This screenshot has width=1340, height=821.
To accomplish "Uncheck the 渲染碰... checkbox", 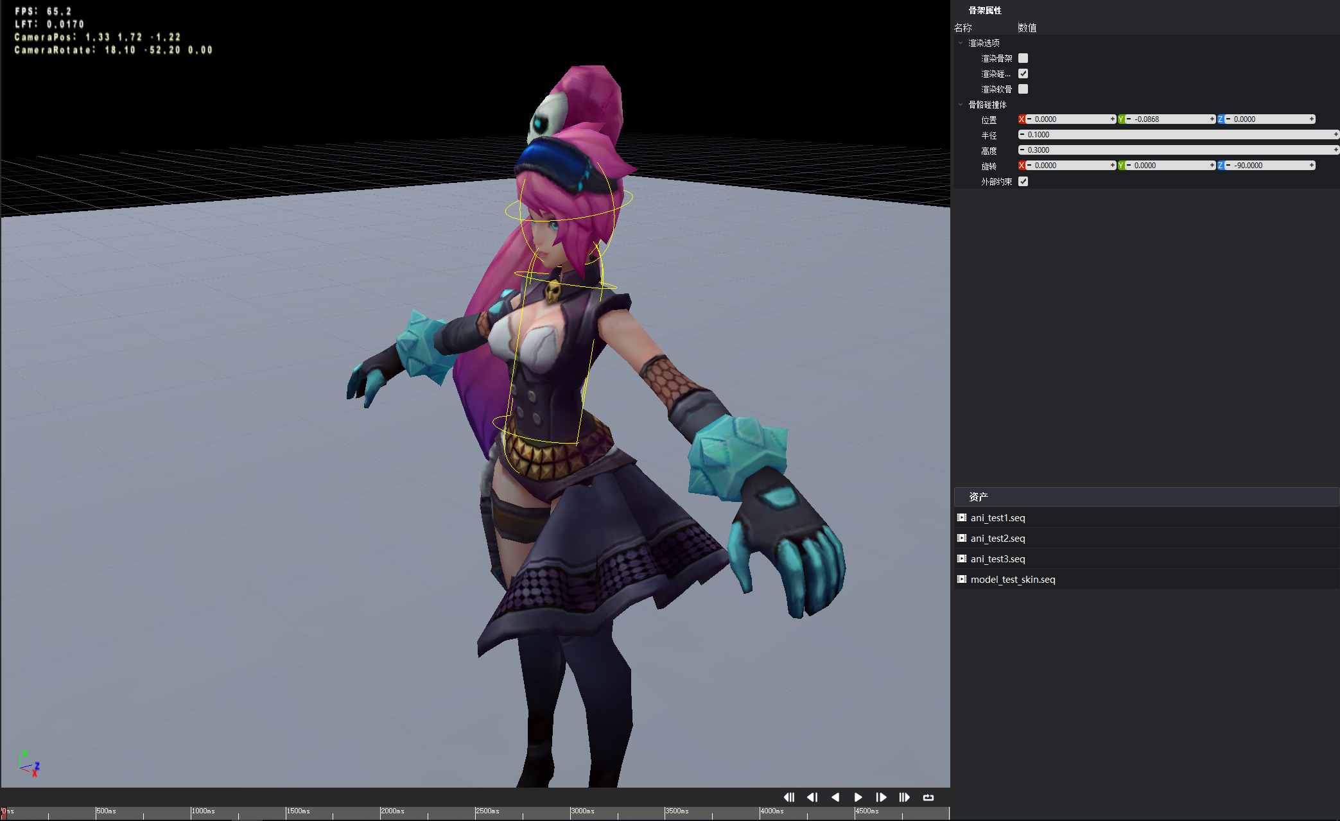I will (1023, 74).
